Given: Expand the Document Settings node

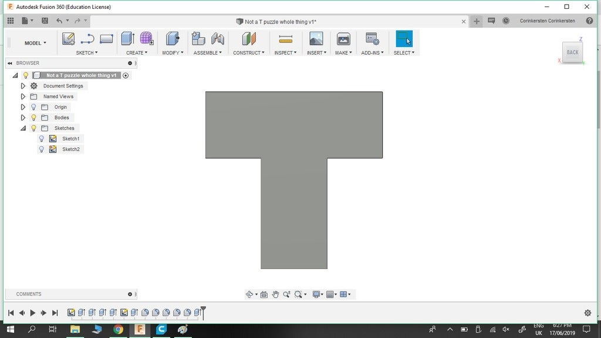Looking at the screenshot, I should pyautogui.click(x=23, y=86).
